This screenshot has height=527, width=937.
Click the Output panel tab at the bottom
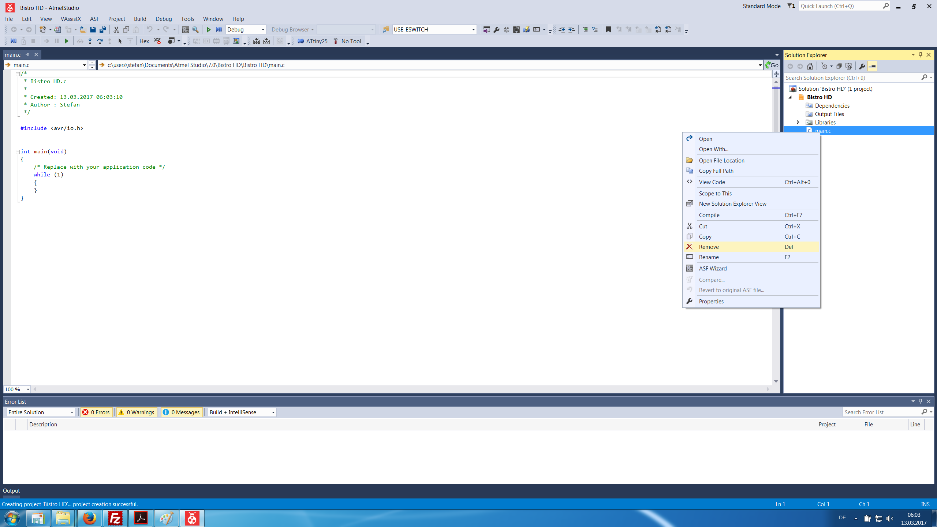coord(11,491)
